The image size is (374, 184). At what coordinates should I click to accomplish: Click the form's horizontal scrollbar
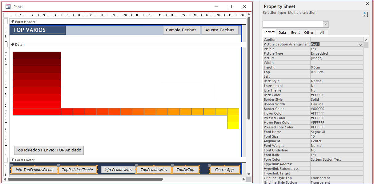point(85,179)
